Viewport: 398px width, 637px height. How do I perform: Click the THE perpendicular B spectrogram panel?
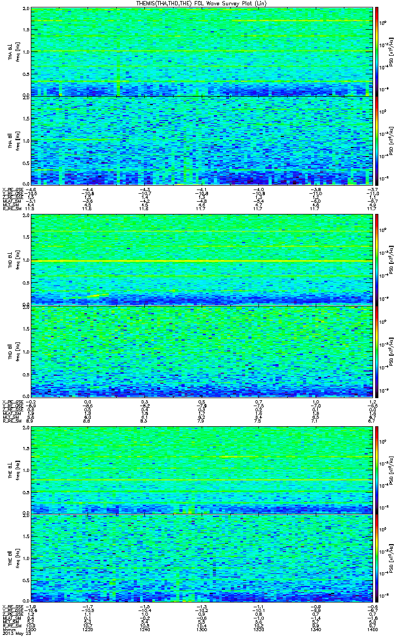(201, 470)
